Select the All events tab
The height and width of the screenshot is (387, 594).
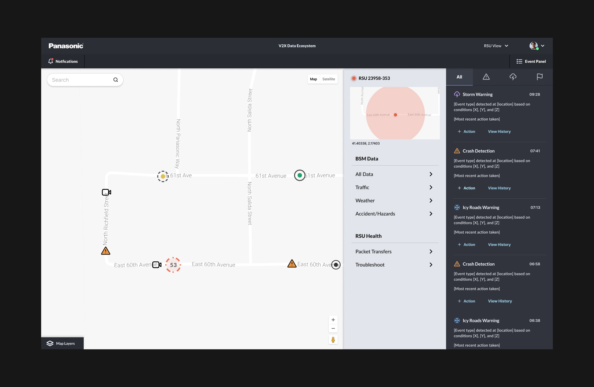pos(459,77)
